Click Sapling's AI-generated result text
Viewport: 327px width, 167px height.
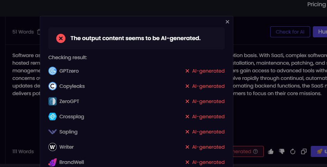click(x=208, y=132)
